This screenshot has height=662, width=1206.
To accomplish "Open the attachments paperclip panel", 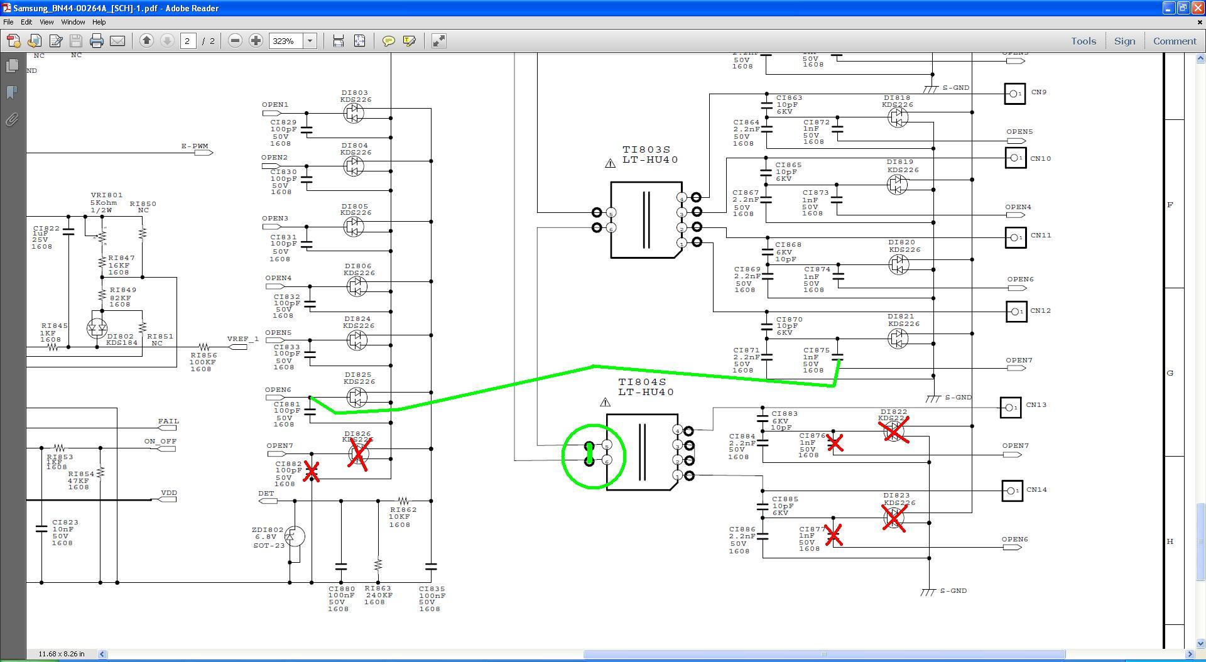I will (x=12, y=119).
